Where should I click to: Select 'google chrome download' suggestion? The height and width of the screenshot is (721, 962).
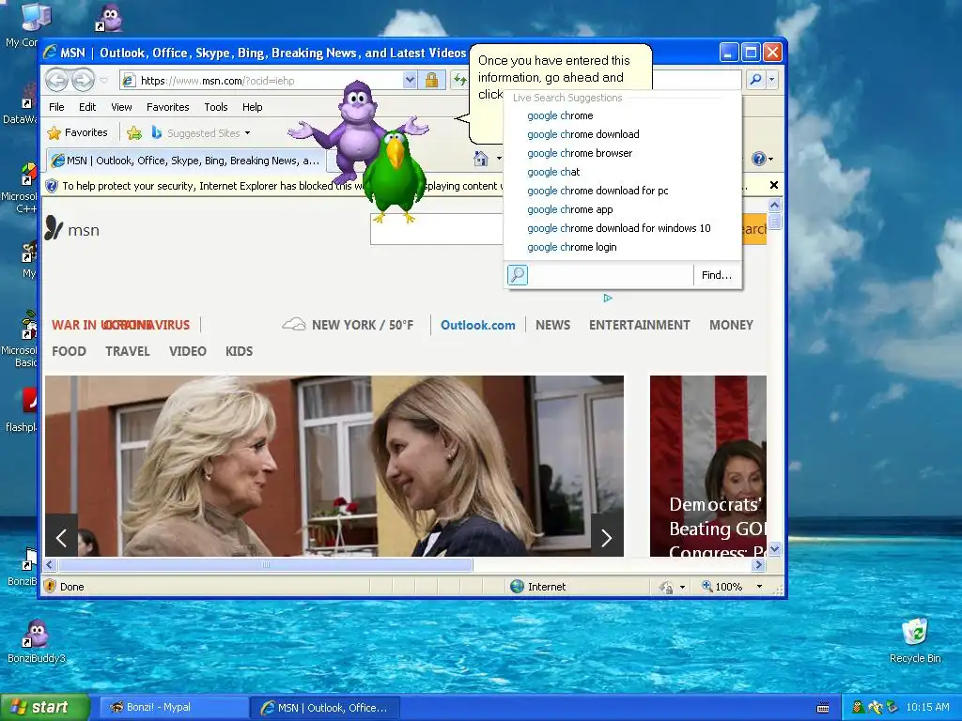582,134
